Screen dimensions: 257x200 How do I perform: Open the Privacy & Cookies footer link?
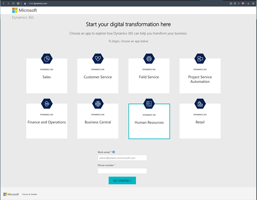29,194
